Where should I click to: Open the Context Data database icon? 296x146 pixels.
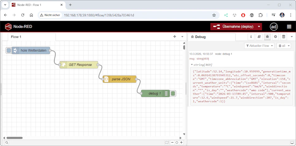284,37
